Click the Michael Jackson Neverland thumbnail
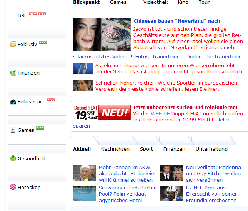This screenshot has height=211, width=248. (102, 35)
